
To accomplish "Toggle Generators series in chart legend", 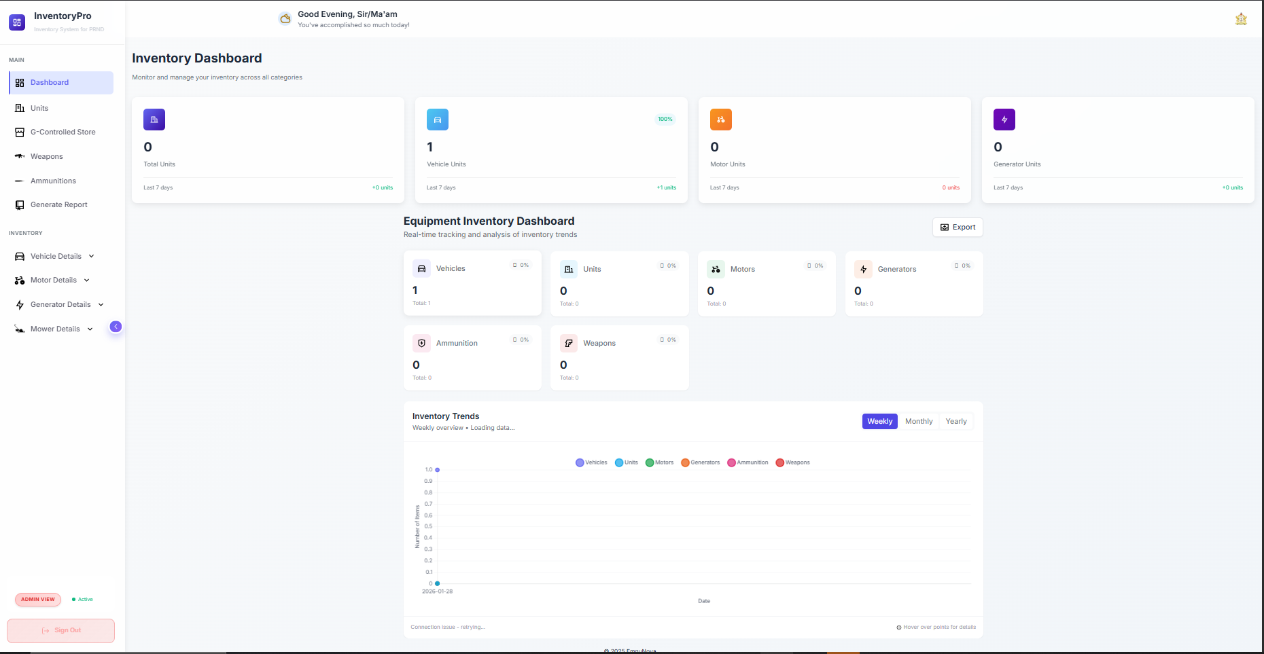I will (x=700, y=462).
